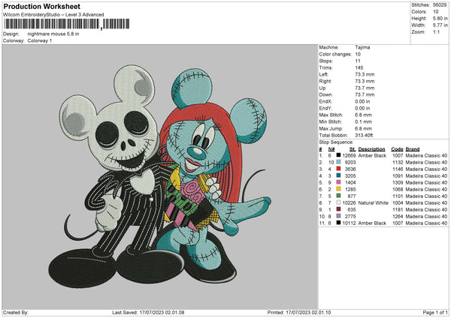Click 'Madeira Classic 40' in row 5
The width and height of the screenshot is (451, 318).
[426, 182]
